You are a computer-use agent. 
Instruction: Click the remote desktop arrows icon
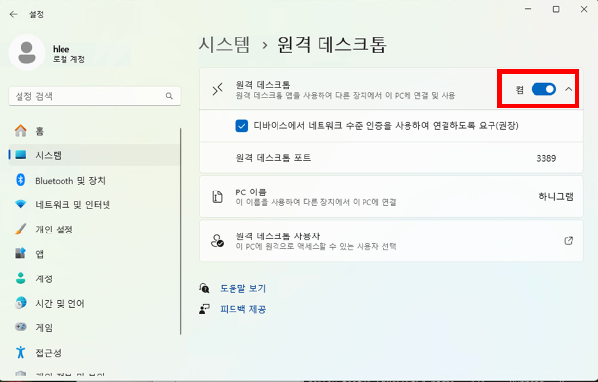coord(217,90)
